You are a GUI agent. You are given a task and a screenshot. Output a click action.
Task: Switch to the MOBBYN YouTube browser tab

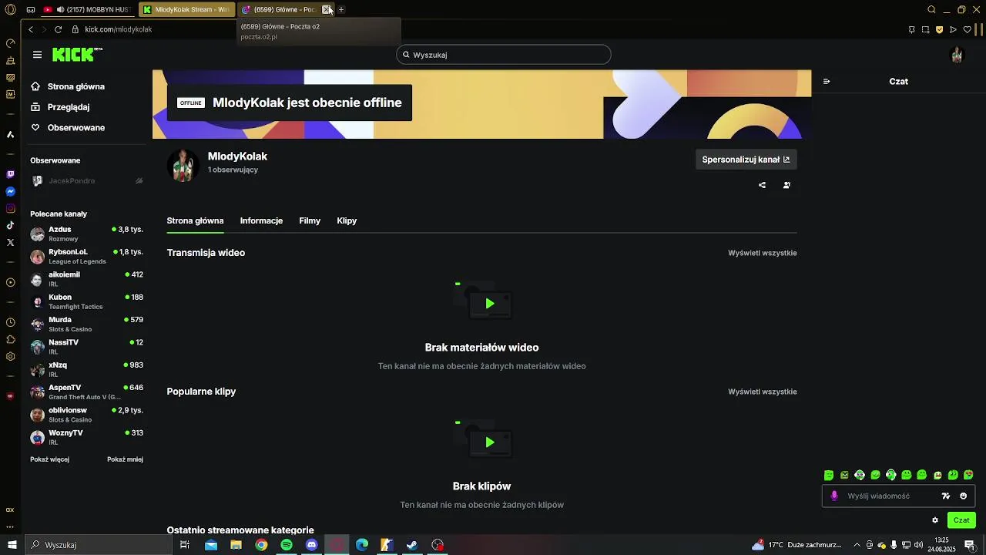click(87, 10)
